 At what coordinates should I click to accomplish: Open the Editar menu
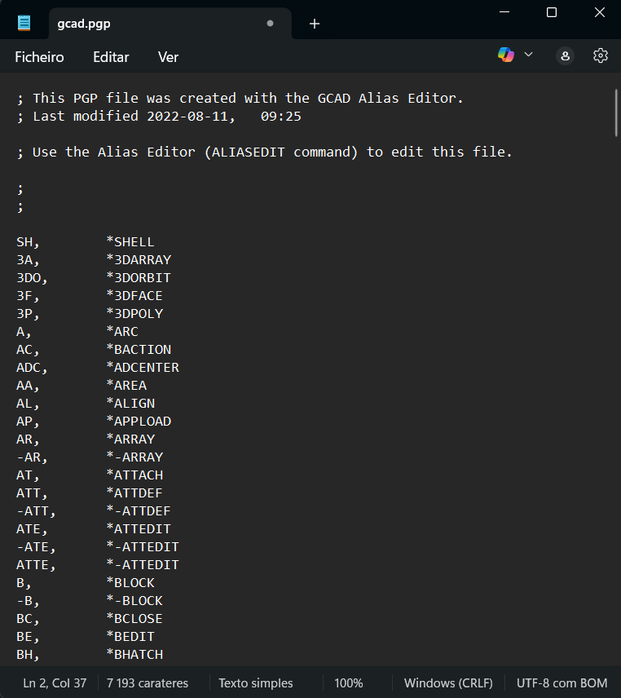[x=110, y=57]
